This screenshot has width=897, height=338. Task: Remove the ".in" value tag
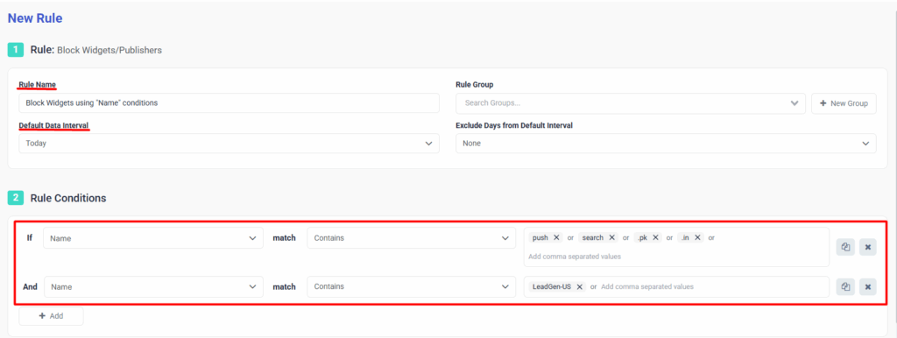(697, 237)
